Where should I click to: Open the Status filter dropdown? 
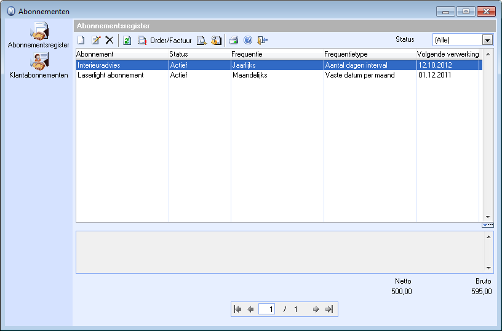[487, 40]
